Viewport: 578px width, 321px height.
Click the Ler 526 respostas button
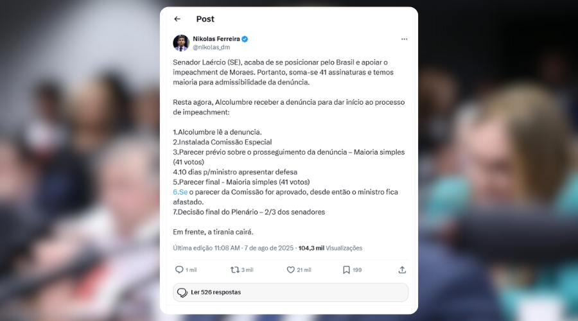click(290, 292)
